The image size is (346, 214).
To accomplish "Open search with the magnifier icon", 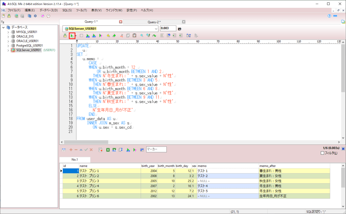I will coord(142,35).
